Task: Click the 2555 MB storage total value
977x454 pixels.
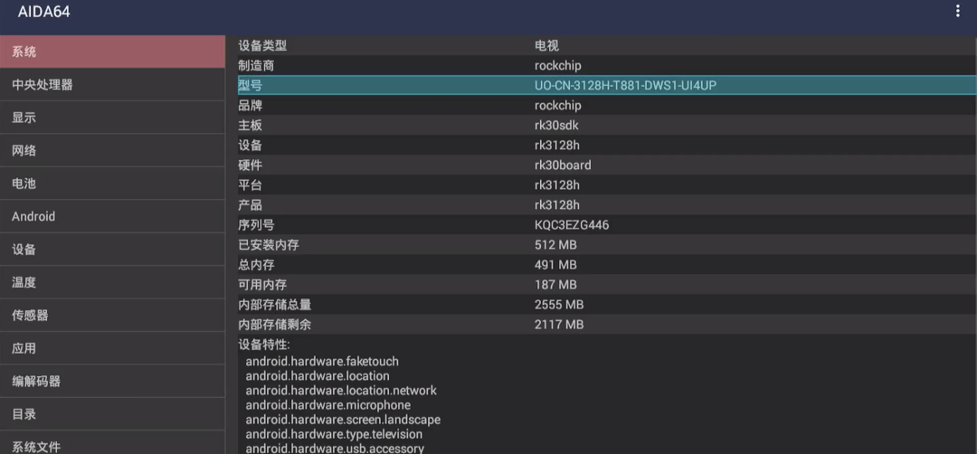Action: pos(559,305)
